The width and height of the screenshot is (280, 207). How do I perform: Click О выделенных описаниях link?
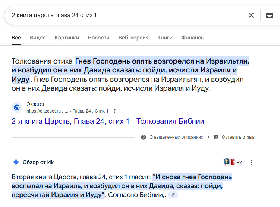pos(176,137)
